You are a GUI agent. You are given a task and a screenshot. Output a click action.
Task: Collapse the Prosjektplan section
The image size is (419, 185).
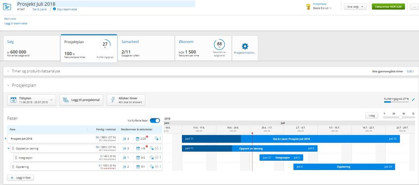click(x=8, y=86)
